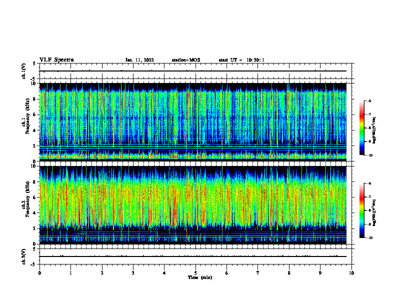Screen dimensions: 396x306
Task: Click the "-10" label on ch.2 colorbar
Action: (370, 238)
